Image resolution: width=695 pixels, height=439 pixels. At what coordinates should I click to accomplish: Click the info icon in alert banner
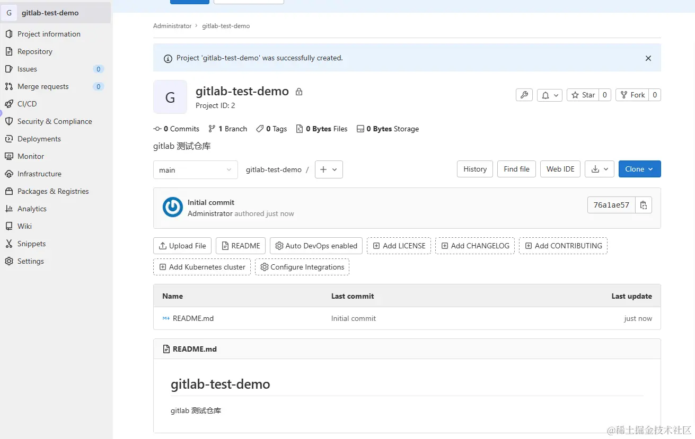168,58
